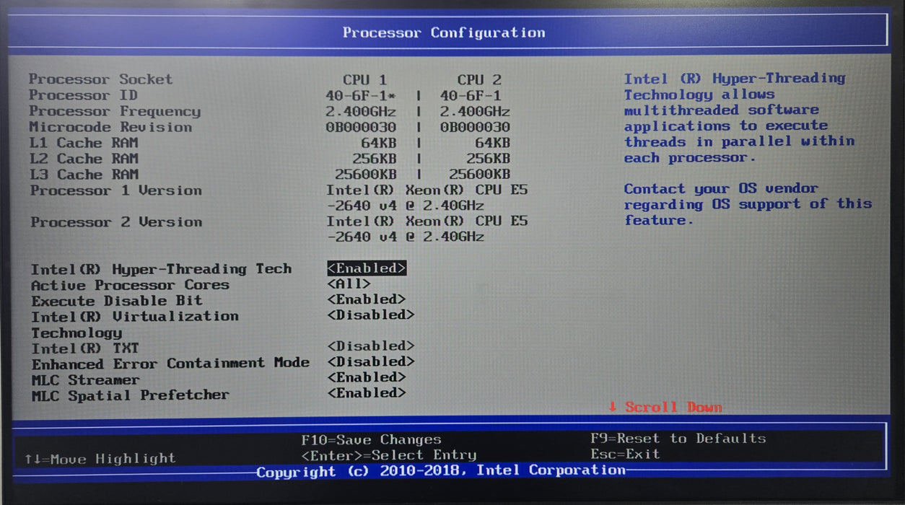Click Esc=Exit hint
Viewport: 905px width, 505px height.
point(625,454)
